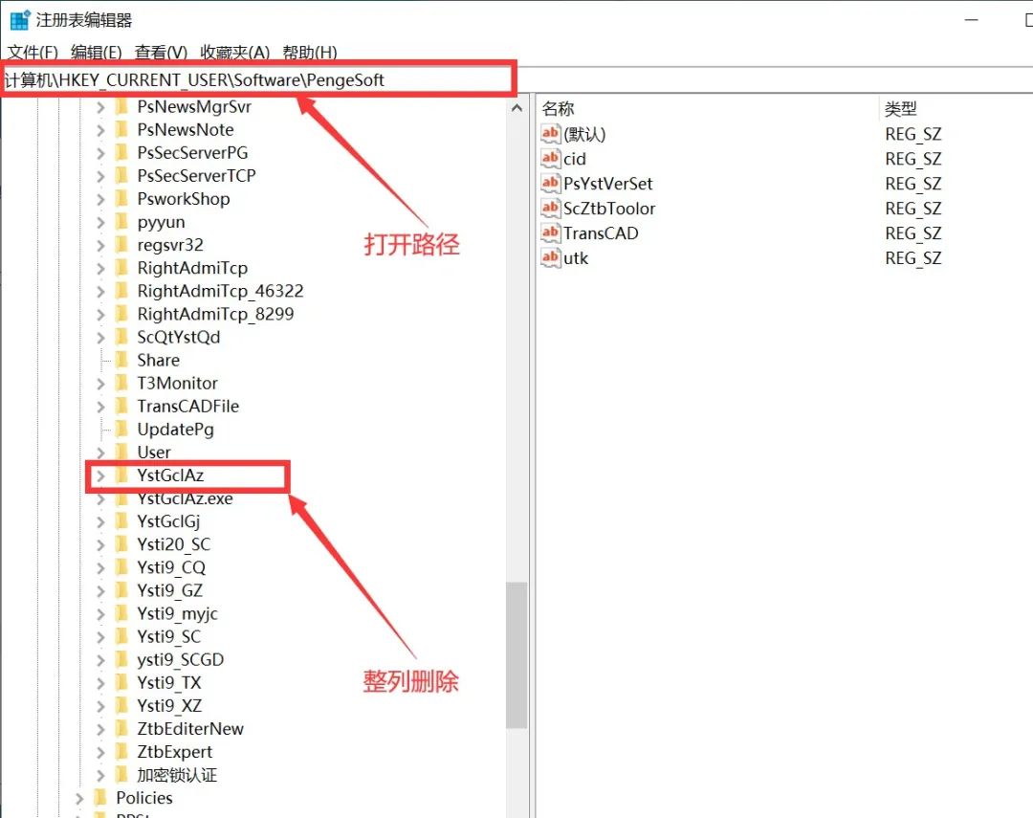Click the 名称 column header
Viewport: 1033px width, 818px height.
[559, 109]
